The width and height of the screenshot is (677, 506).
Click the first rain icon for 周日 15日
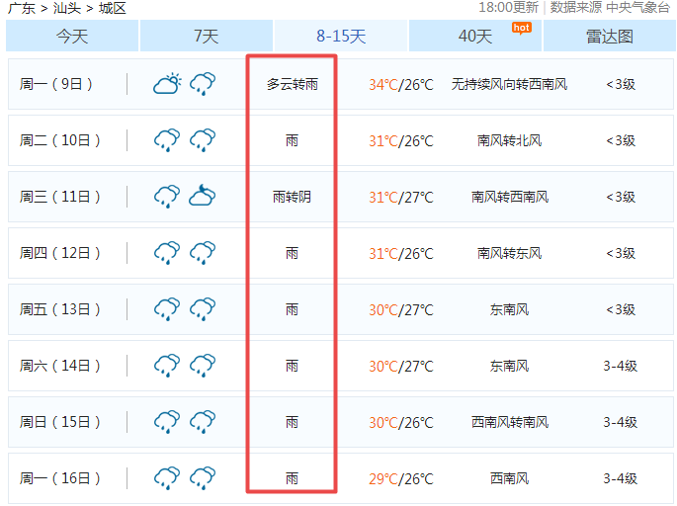tap(167, 422)
